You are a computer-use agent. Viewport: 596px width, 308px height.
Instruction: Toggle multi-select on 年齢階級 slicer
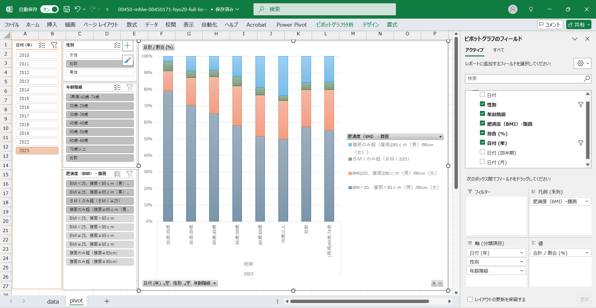117,87
